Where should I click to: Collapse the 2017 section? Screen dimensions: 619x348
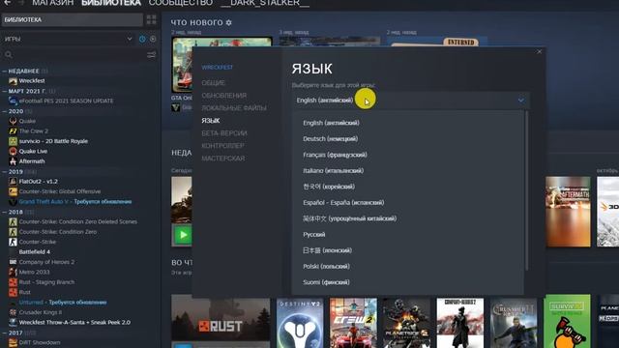coord(4,333)
